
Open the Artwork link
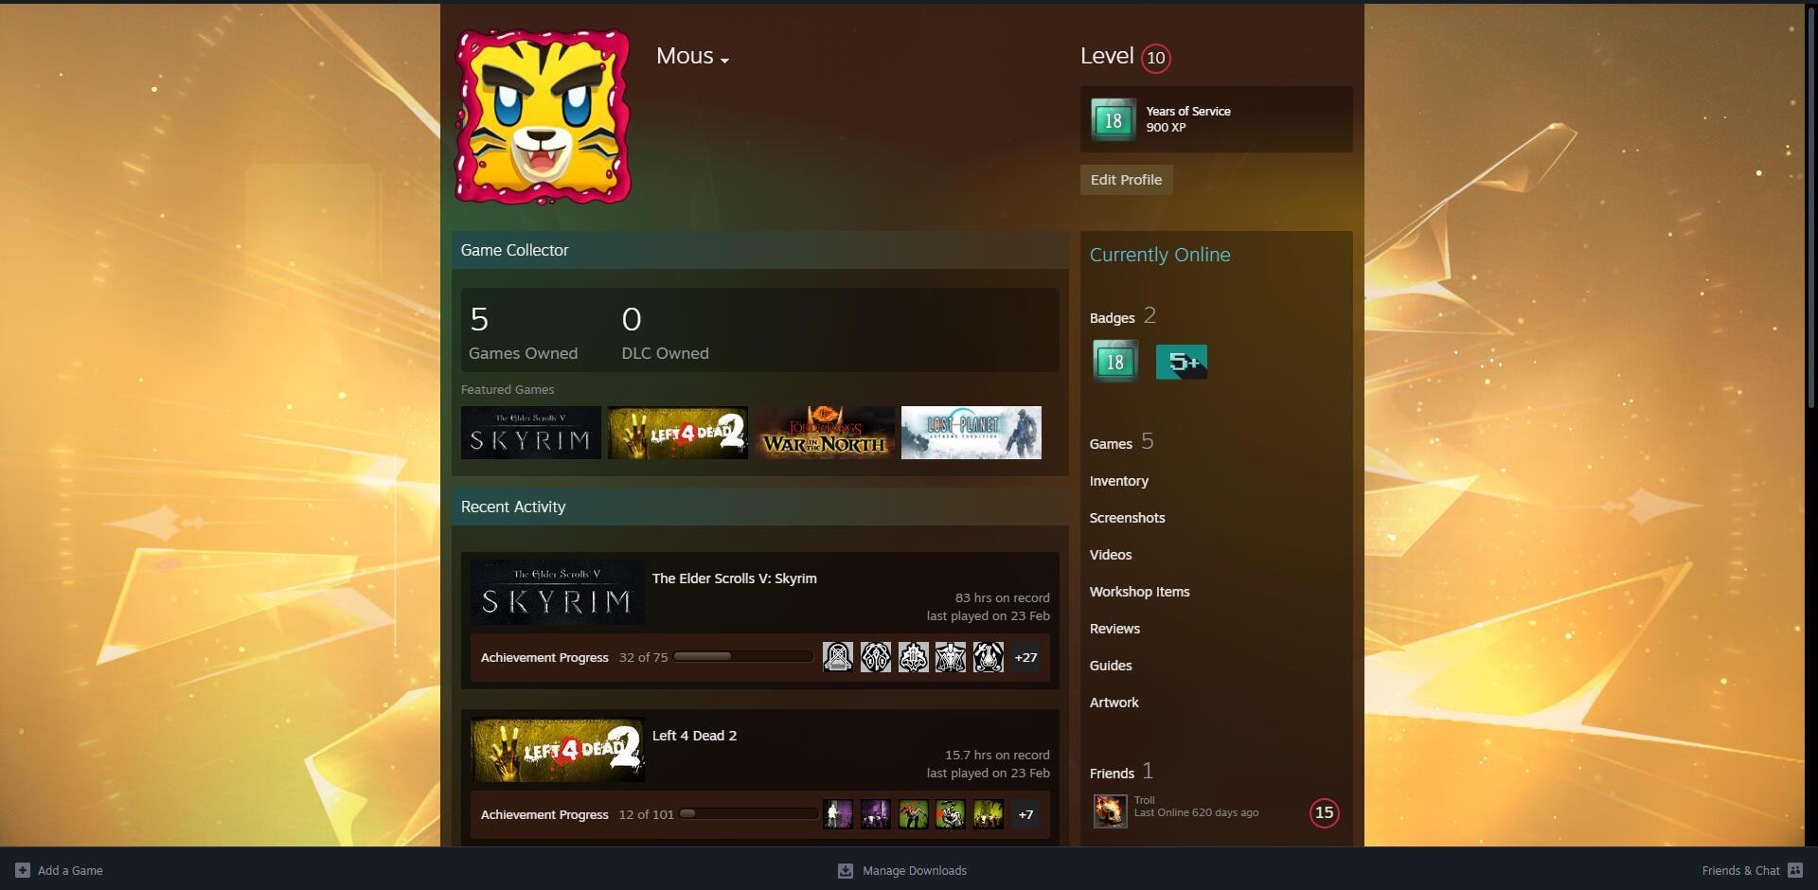tap(1114, 703)
